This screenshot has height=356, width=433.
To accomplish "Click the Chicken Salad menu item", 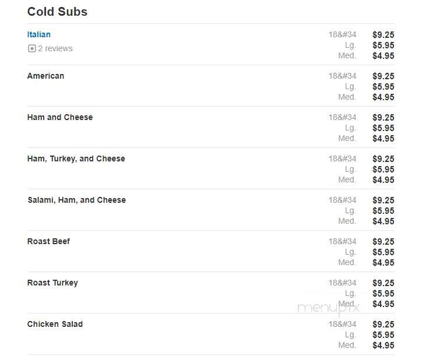I will (x=55, y=324).
